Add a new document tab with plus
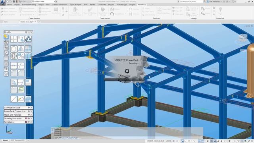Image resolution: width=254 pixels, height=143 pixels. point(40,21)
